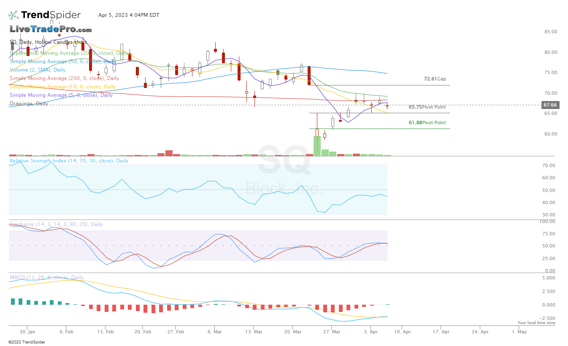Open the Relative Strength Index legend settings
The height and width of the screenshot is (346, 568).
68,161
